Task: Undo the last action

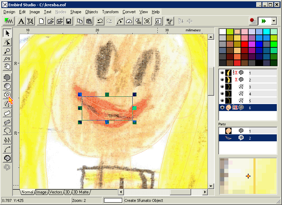Action: click(100, 21)
